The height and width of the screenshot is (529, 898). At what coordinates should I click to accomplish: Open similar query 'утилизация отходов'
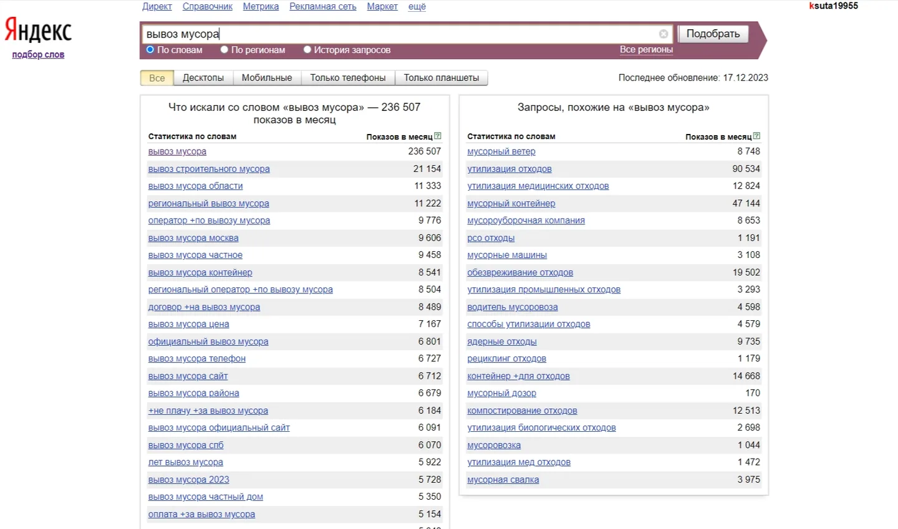click(509, 169)
